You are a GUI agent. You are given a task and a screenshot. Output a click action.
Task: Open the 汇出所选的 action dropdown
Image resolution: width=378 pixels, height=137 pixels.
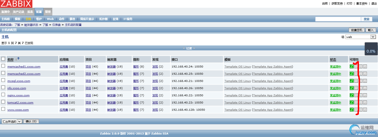pos(12,121)
